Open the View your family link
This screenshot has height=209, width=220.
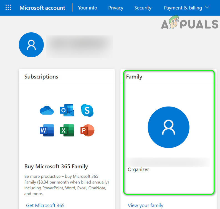[145, 205]
